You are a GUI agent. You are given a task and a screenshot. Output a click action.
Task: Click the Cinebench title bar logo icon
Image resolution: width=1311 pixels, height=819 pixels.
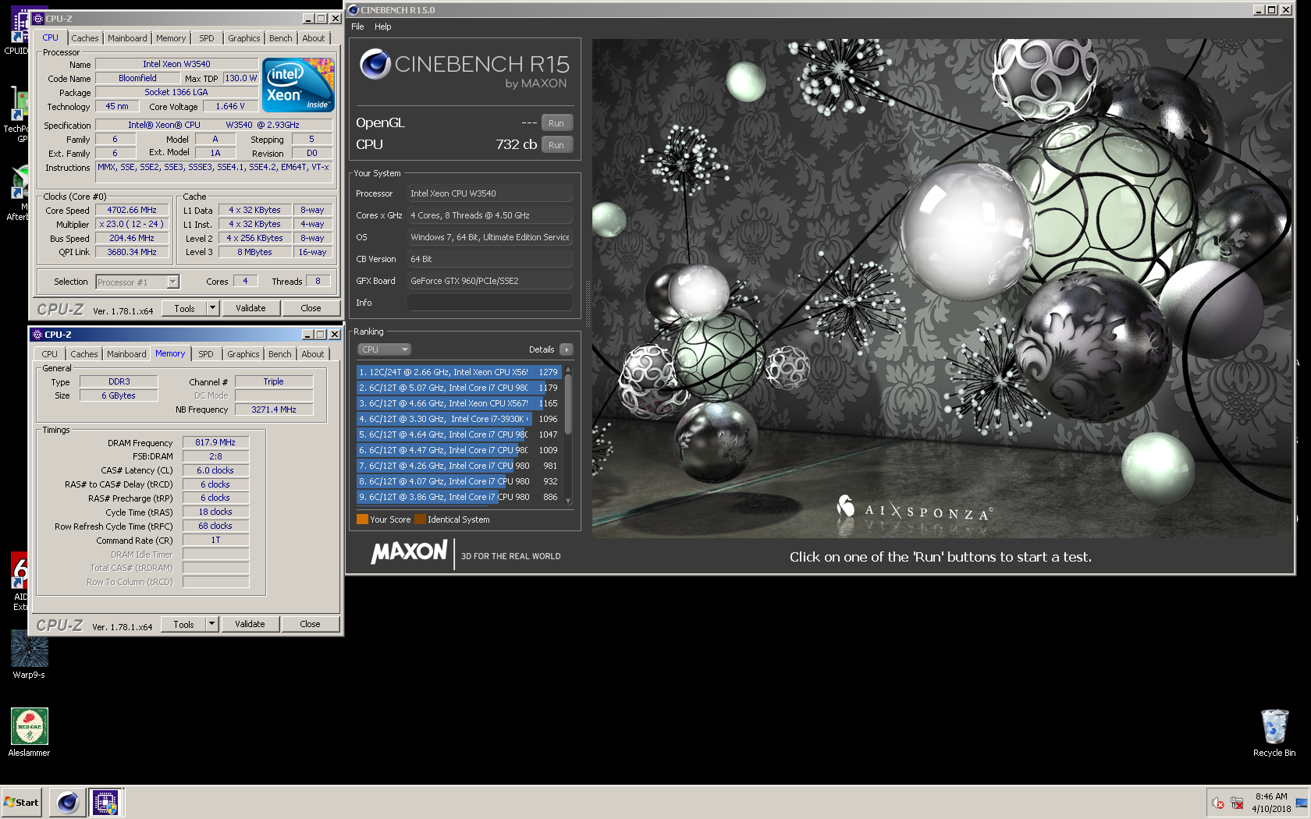354,10
